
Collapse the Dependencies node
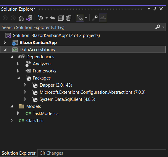(x=12, y=57)
